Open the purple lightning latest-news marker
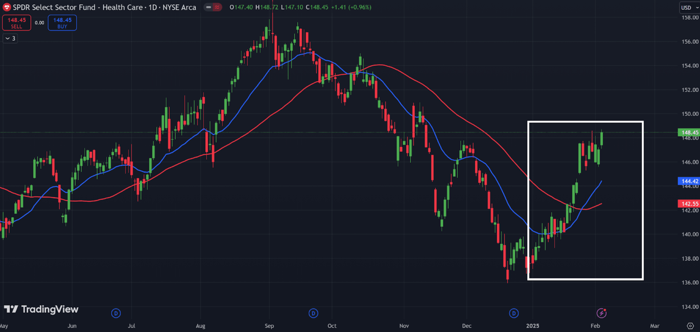 coord(601,313)
